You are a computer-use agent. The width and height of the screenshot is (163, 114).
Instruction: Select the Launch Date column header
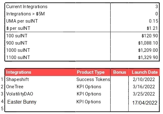pos(144,72)
